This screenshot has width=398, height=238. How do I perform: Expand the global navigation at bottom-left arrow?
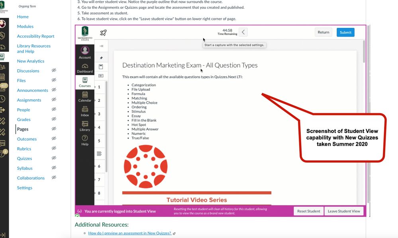(3, 235)
